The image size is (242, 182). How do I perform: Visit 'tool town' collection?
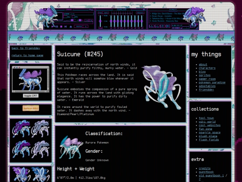pyautogui.click(x=206, y=118)
